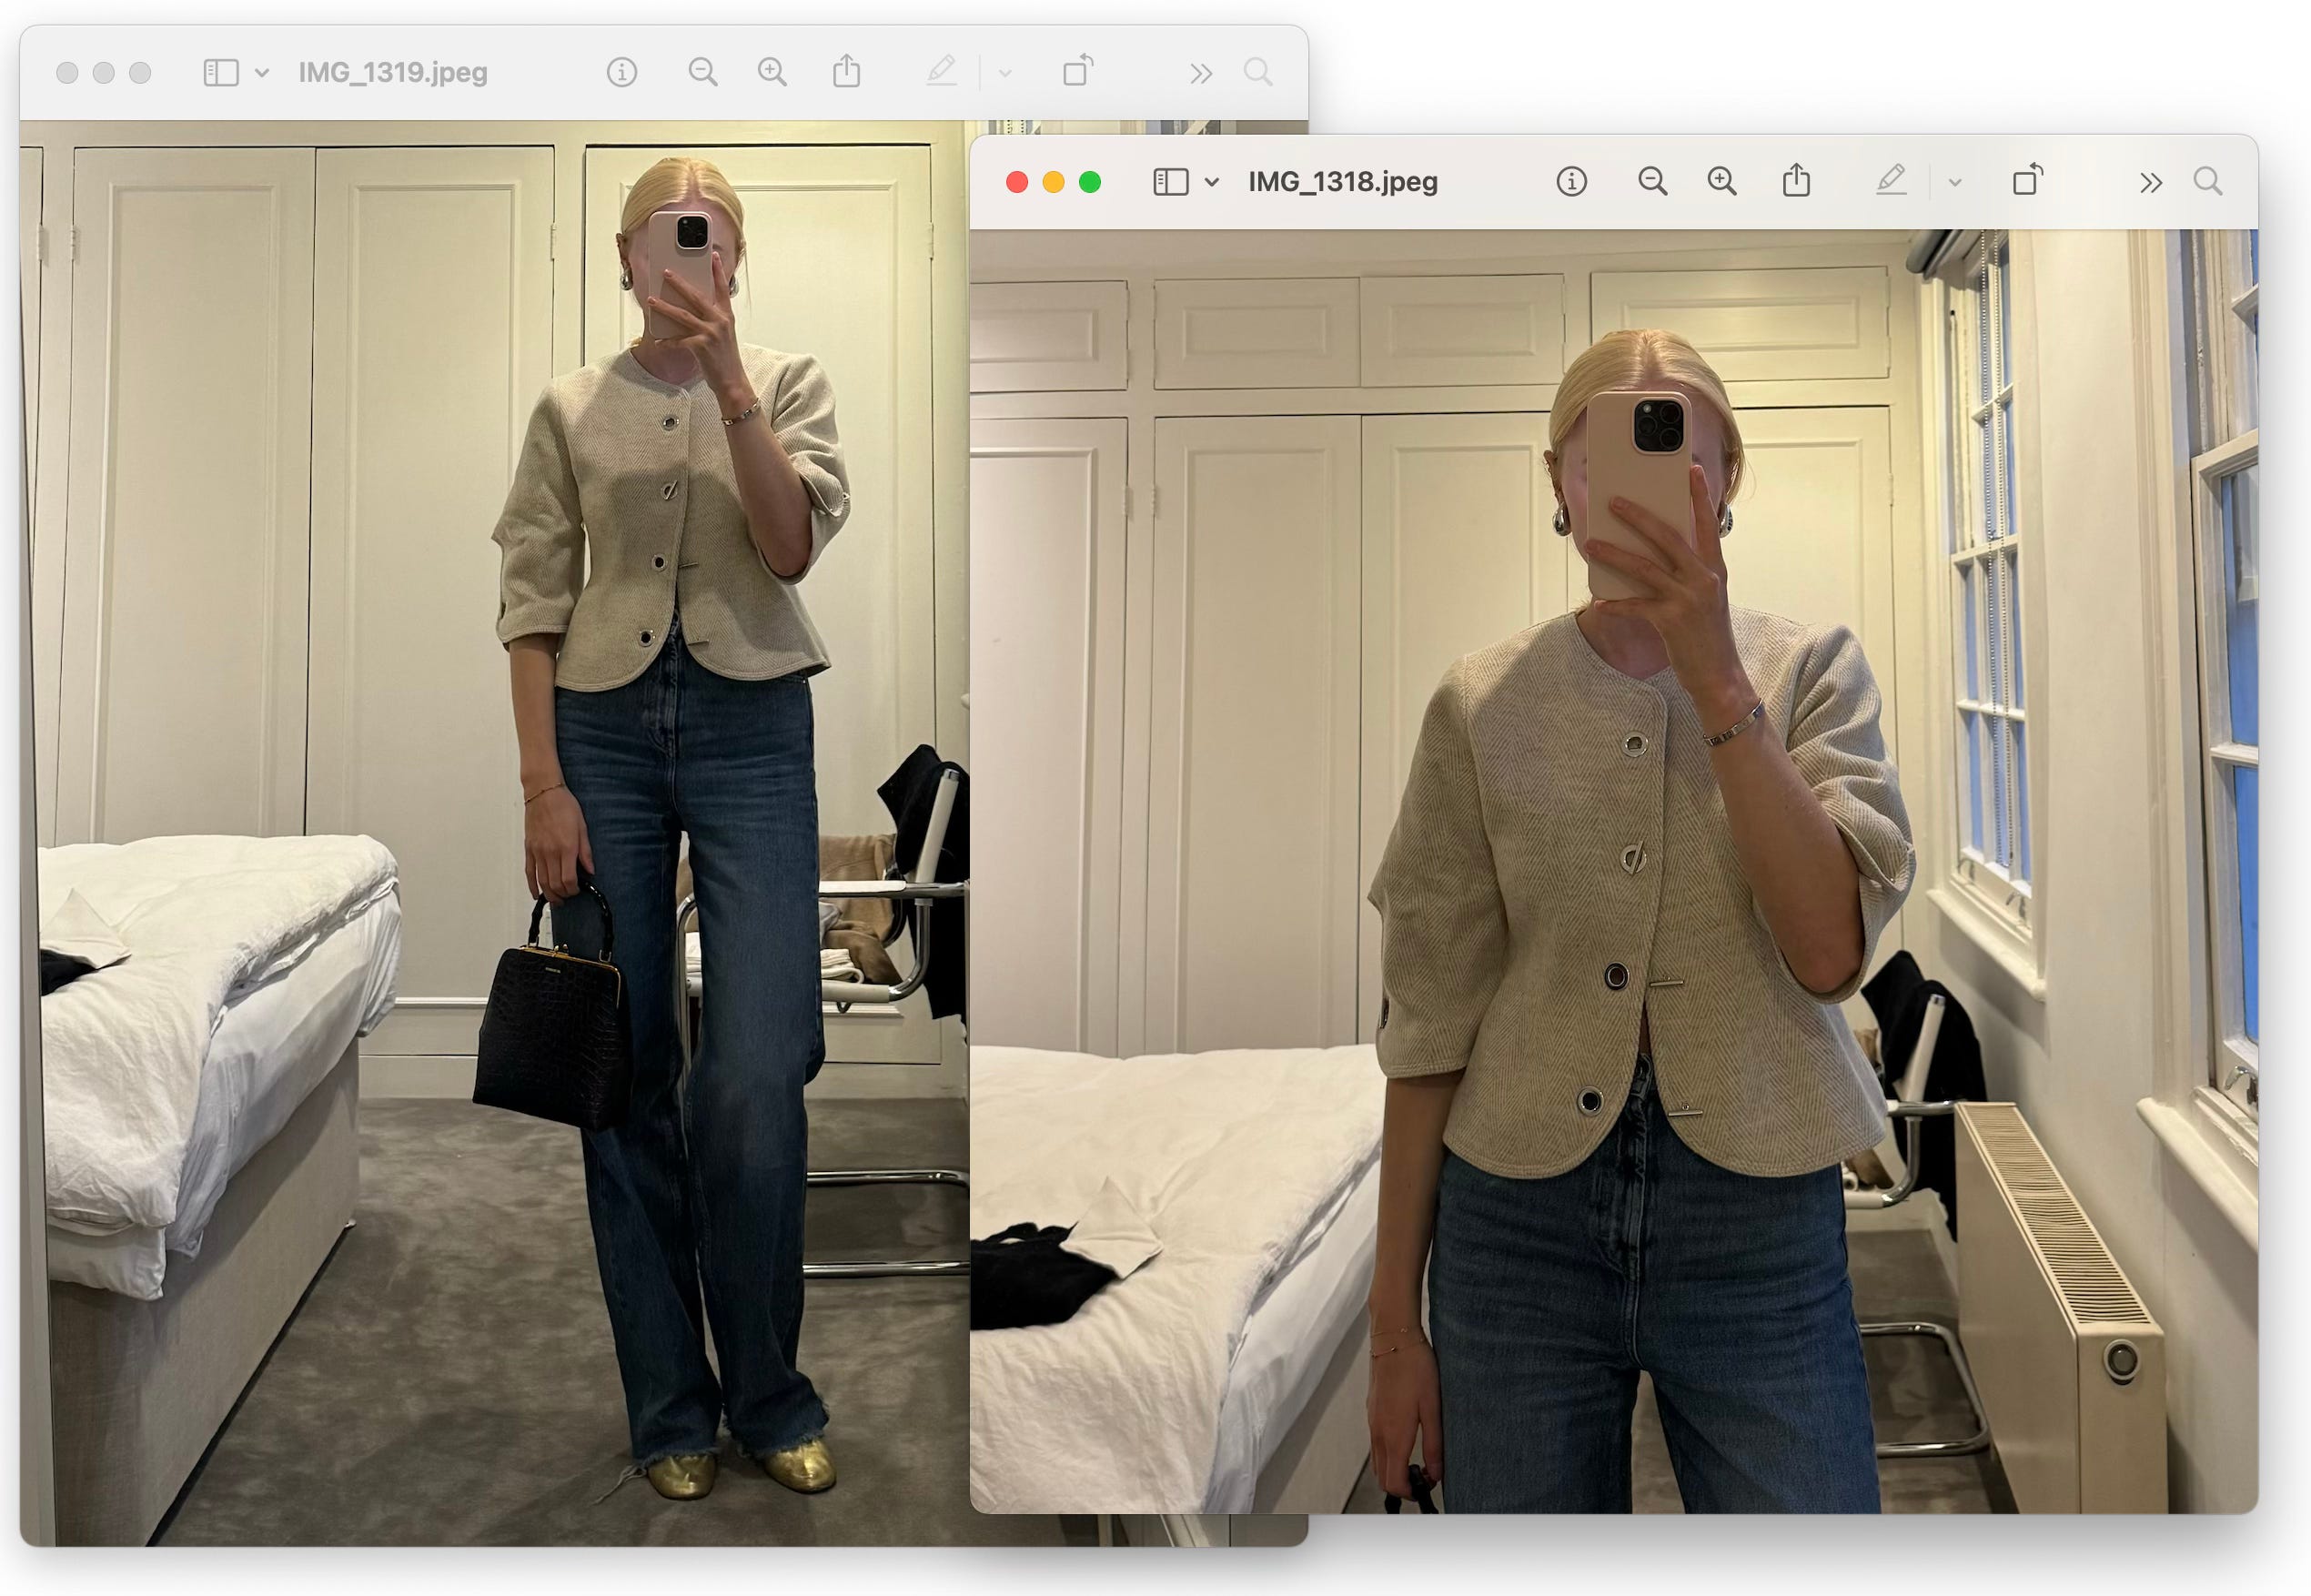Show more toolbar items in IMG_1318.jpeg window
This screenshot has width=2311, height=1596.
[x=2151, y=183]
